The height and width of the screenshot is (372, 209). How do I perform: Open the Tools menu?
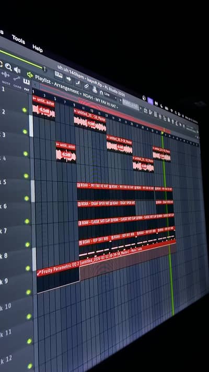[18, 39]
